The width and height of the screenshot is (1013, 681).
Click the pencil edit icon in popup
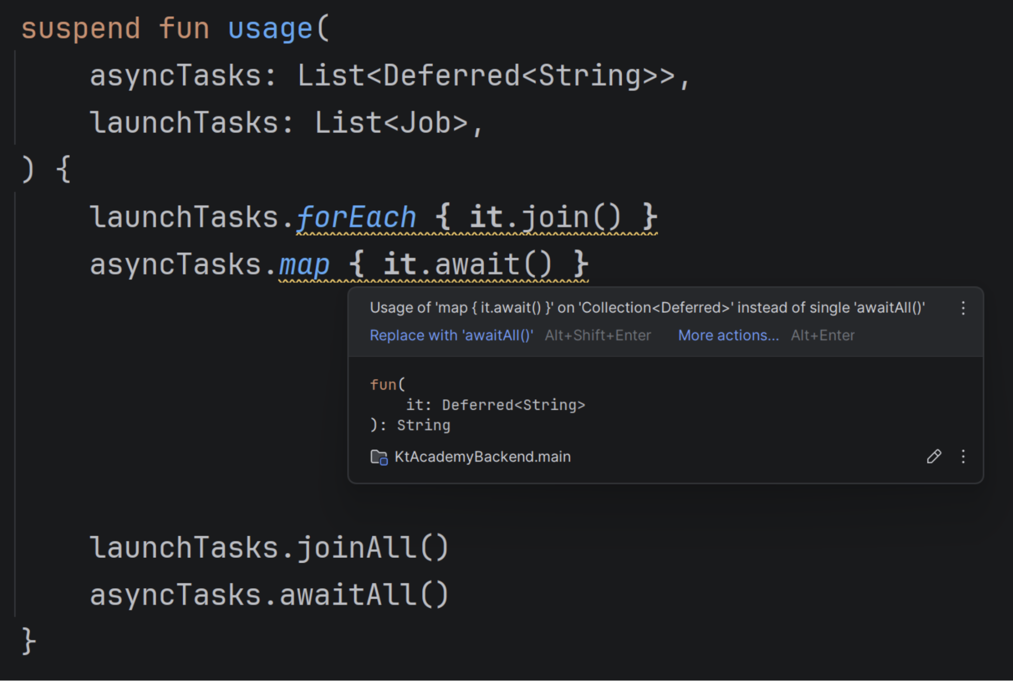933,457
